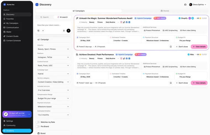This screenshot has height=135, width=210.
Task: Open the inbox icon in header
Action: tap(185, 4)
